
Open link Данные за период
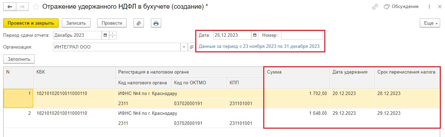tap(259, 46)
